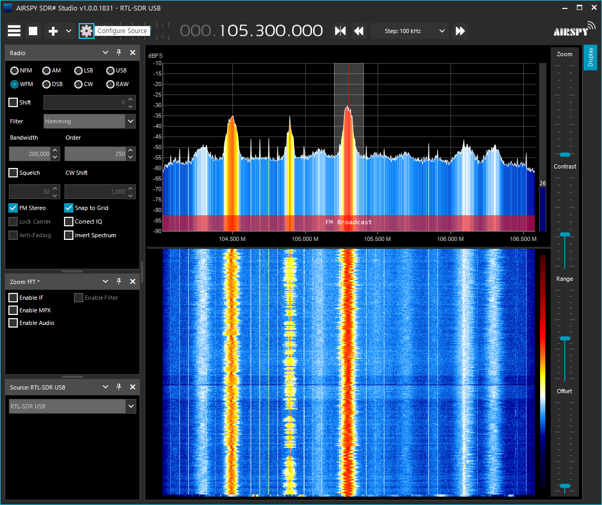The height and width of the screenshot is (505, 602).
Task: Open the Step: 100 kHz dropdown
Action: click(410, 31)
